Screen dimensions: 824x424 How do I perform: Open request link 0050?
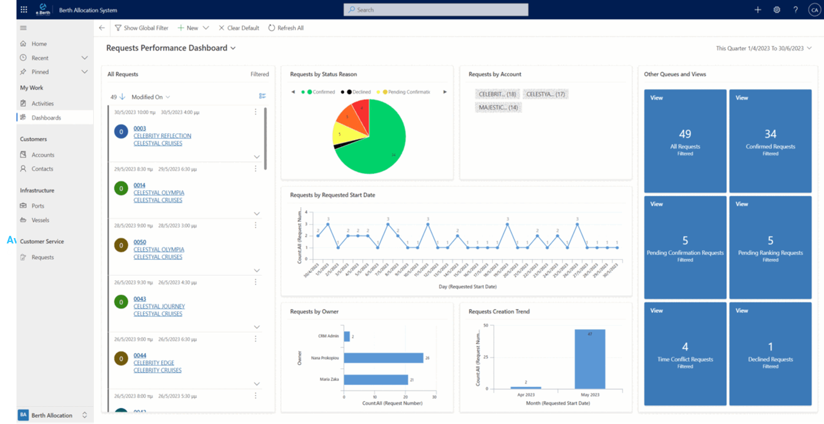(140, 242)
